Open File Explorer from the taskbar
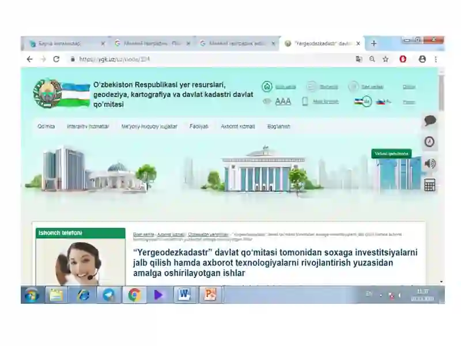 click(x=56, y=295)
